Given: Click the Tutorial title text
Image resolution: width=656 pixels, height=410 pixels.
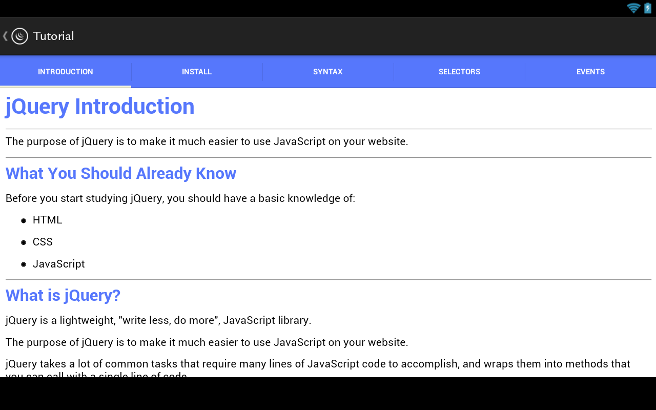Looking at the screenshot, I should coord(53,36).
